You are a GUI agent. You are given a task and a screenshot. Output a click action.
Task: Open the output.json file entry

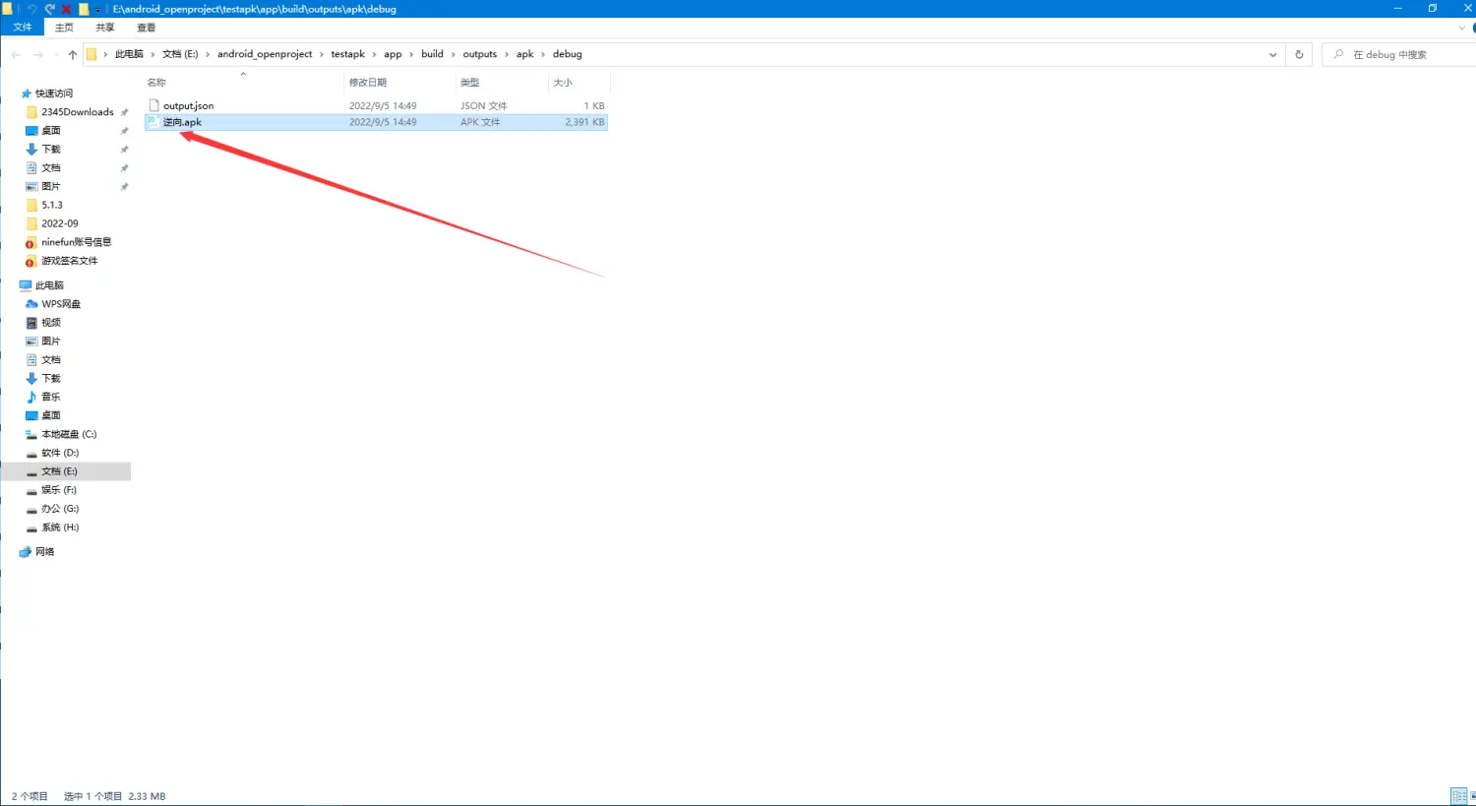188,105
